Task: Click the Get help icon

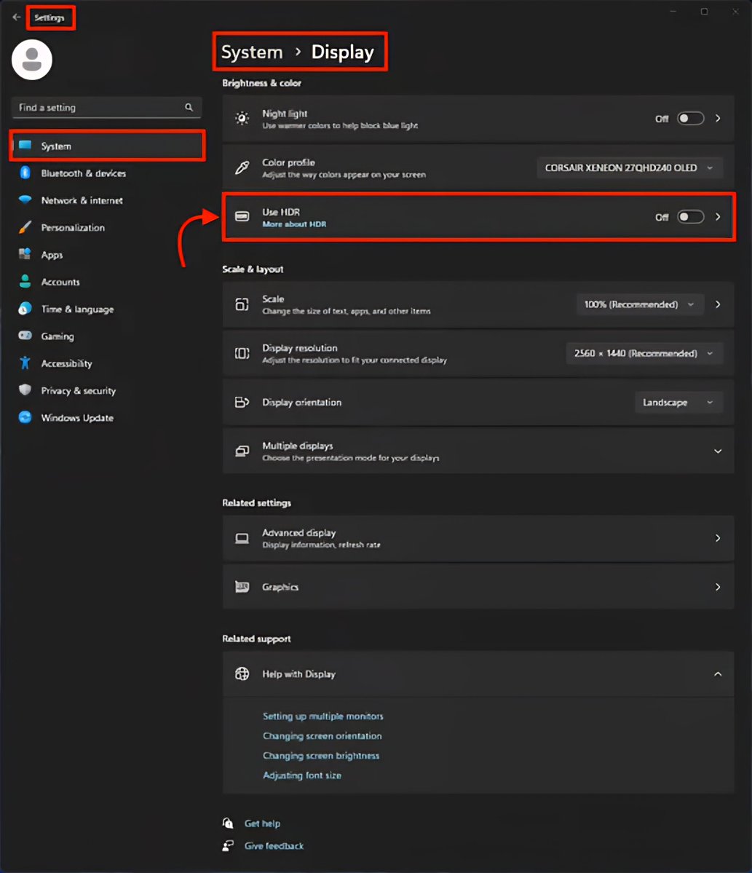Action: (x=228, y=823)
